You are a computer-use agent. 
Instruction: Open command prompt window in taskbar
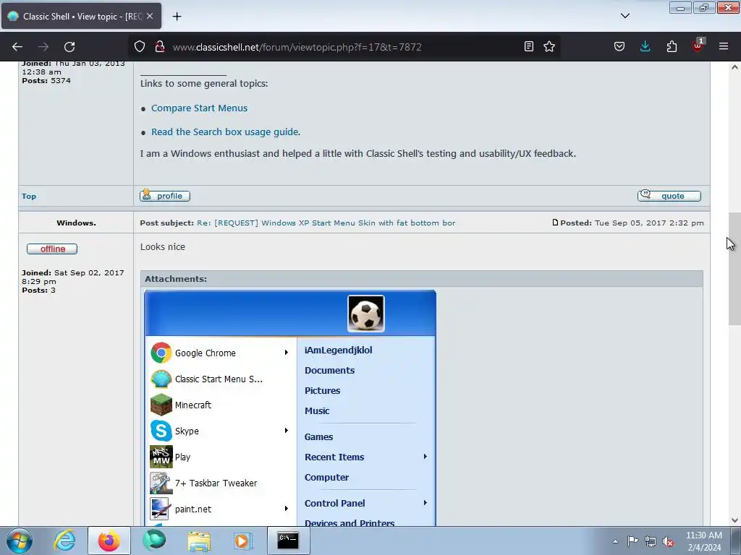[288, 541]
